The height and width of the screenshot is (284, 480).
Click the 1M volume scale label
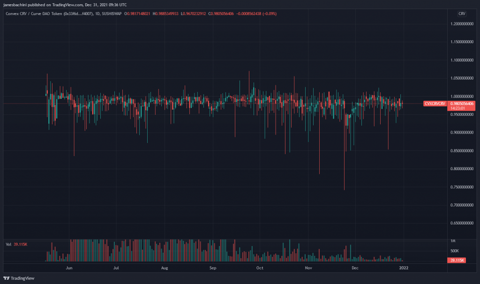pyautogui.click(x=453, y=241)
